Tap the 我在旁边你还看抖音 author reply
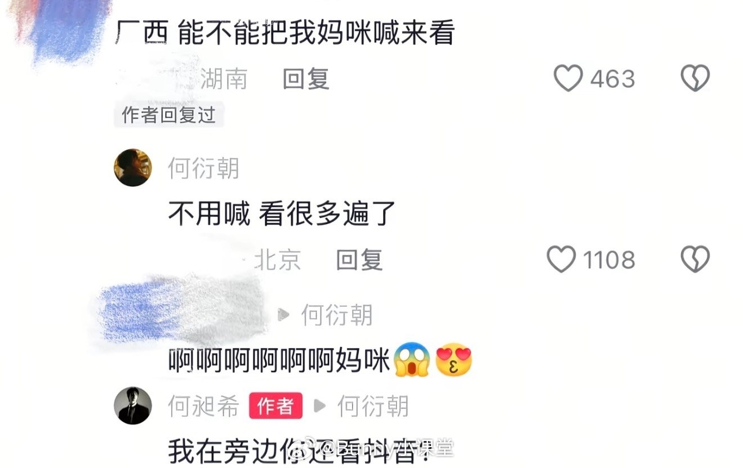The image size is (743, 468). (310, 449)
